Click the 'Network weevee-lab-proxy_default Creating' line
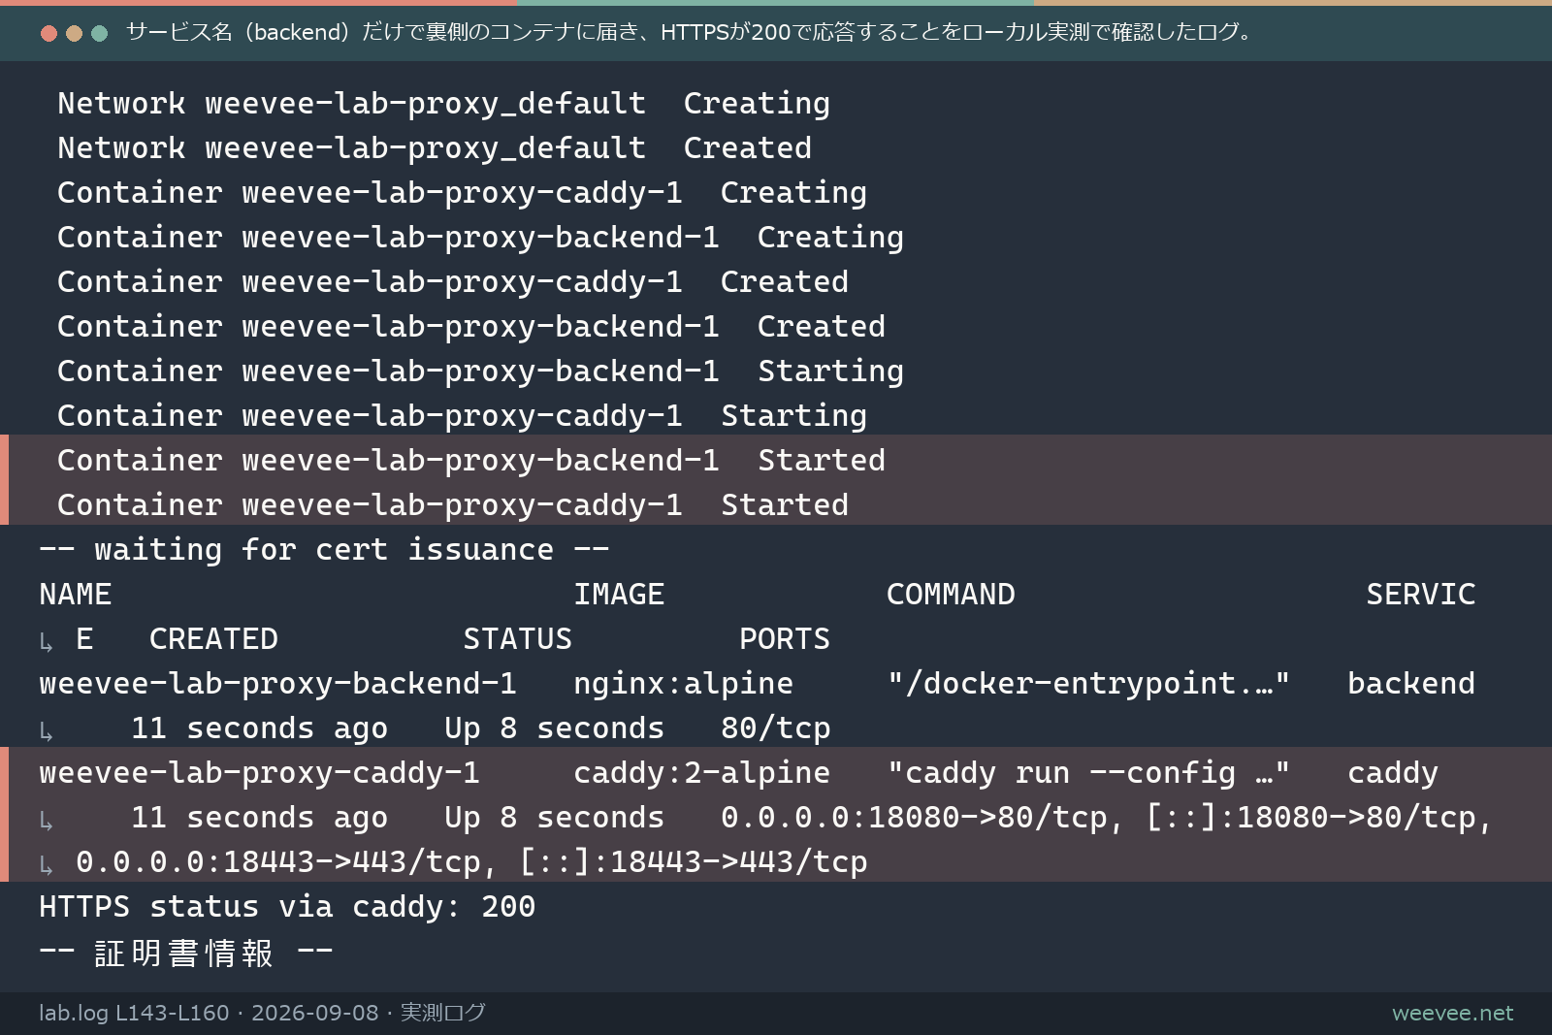The image size is (1552, 1035). point(443,103)
